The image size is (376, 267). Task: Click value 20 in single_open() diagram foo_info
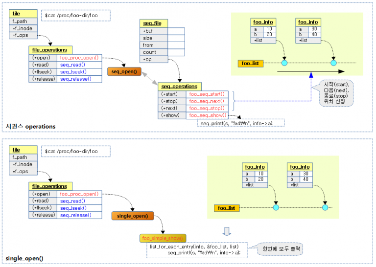click(x=261, y=179)
